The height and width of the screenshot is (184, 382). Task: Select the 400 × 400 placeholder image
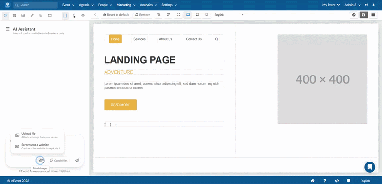click(x=322, y=79)
